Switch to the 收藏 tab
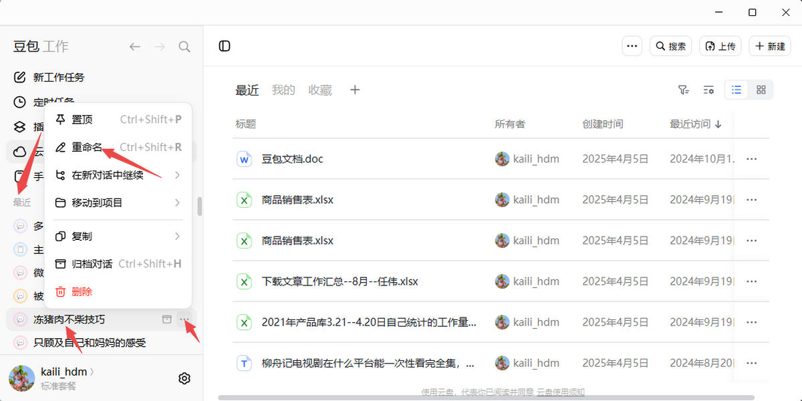This screenshot has width=802, height=401. (320, 90)
